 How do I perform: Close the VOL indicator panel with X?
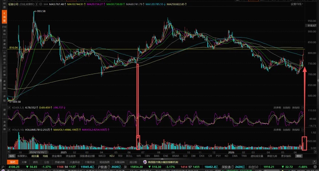(x=303, y=130)
